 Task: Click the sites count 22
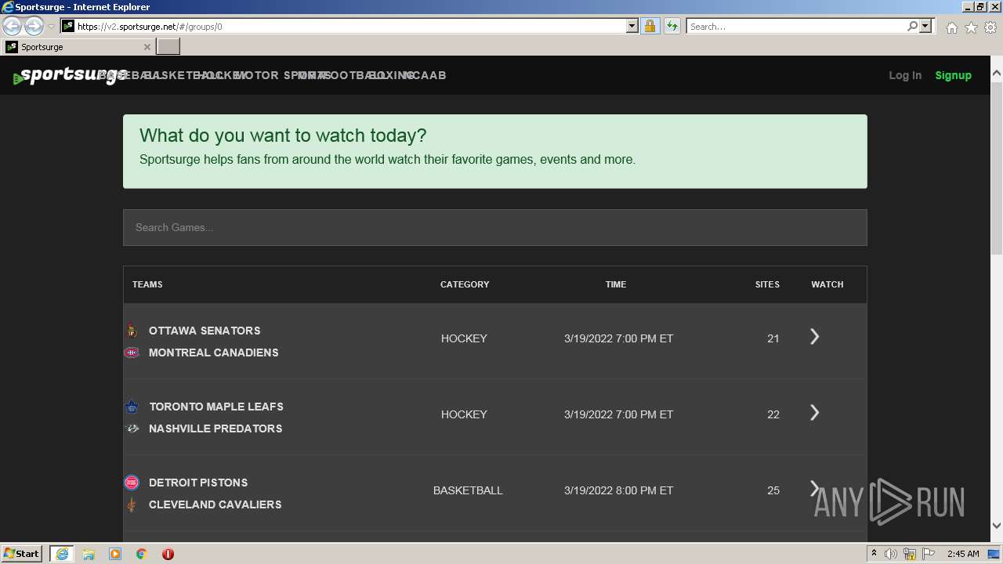tap(773, 414)
